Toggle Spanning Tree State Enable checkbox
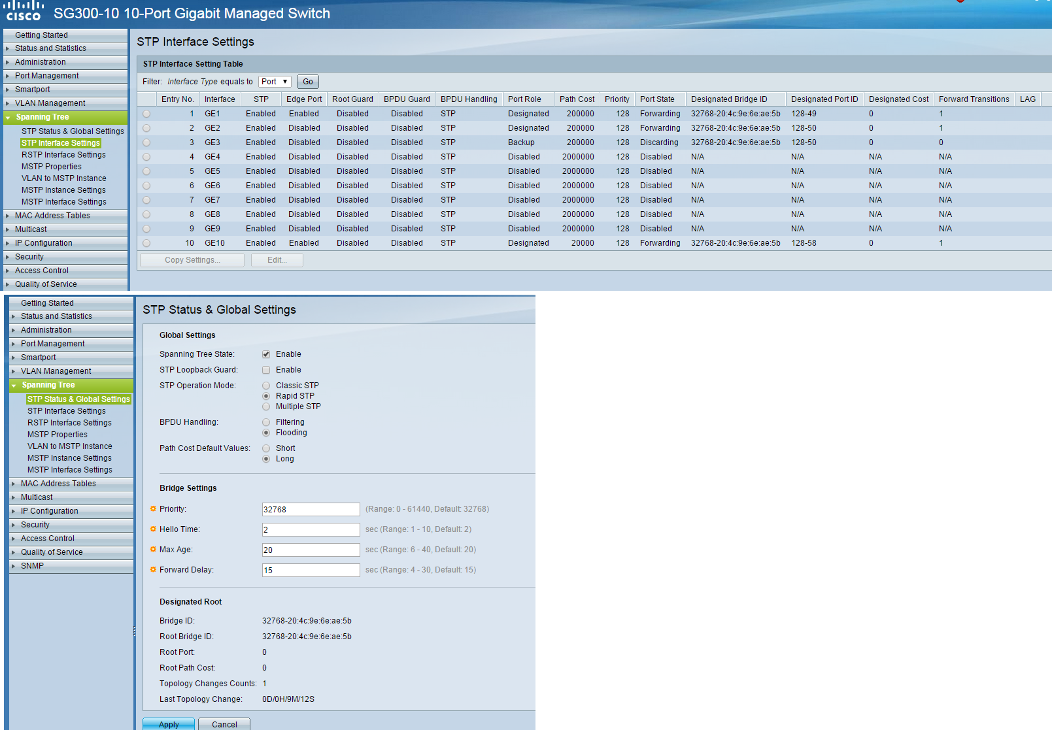The width and height of the screenshot is (1052, 730). [266, 354]
